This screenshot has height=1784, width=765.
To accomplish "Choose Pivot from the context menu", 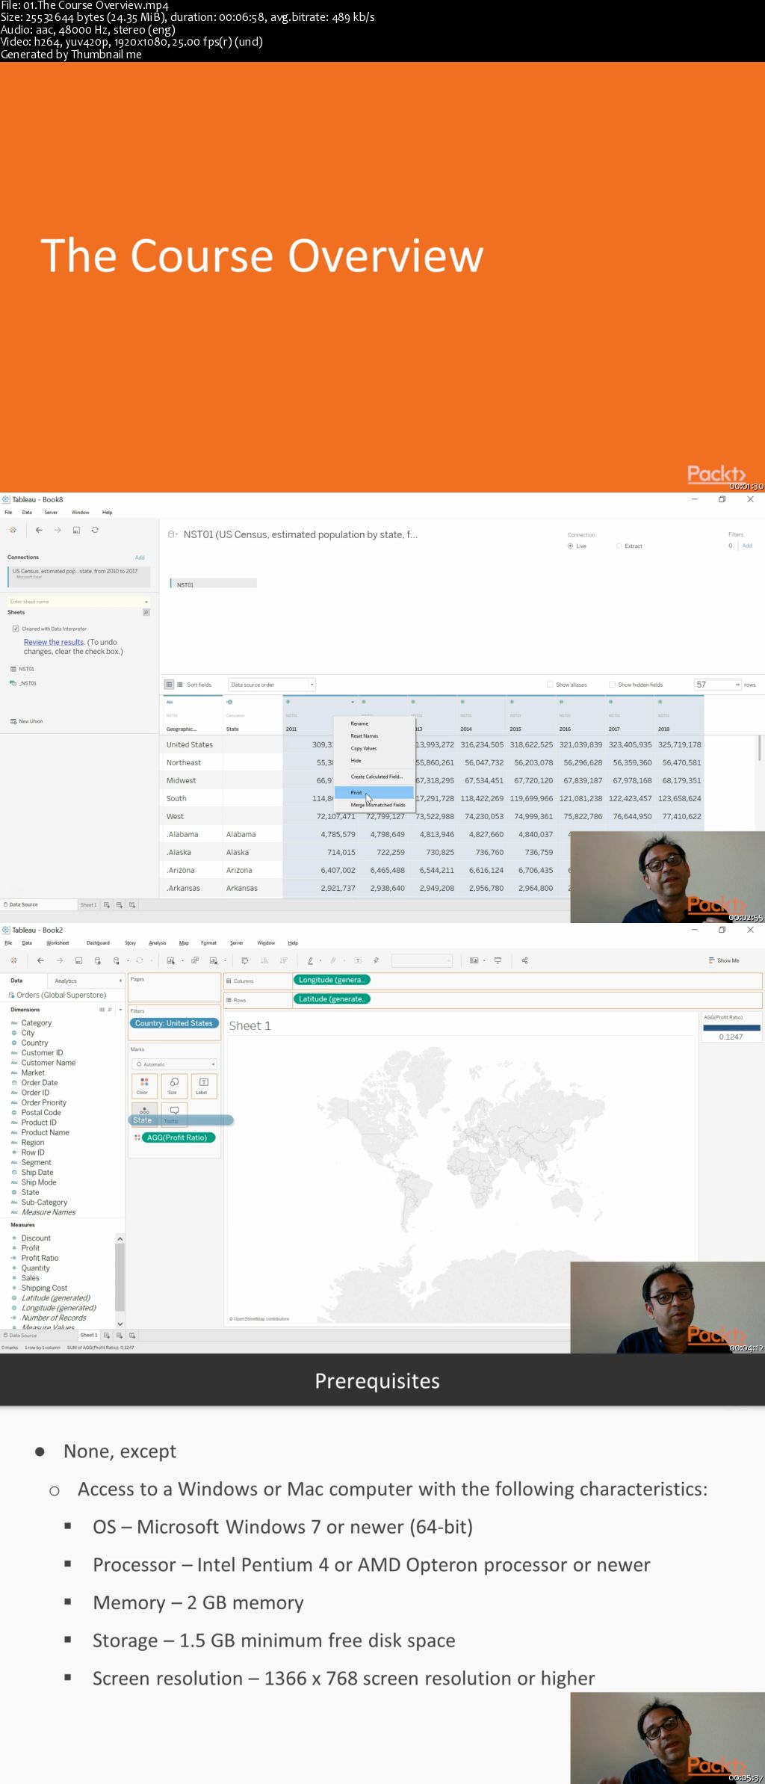I will click(357, 792).
